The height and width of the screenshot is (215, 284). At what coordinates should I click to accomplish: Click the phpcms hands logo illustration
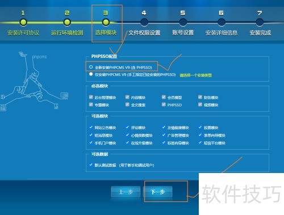[x=34, y=81]
